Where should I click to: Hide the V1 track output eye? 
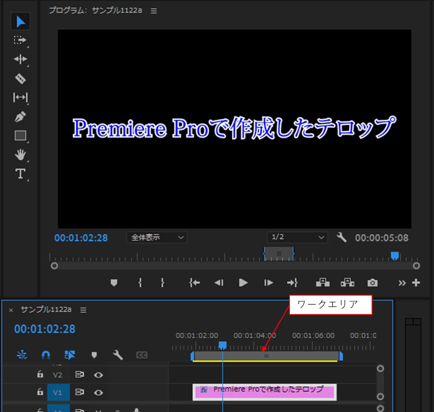point(98,393)
